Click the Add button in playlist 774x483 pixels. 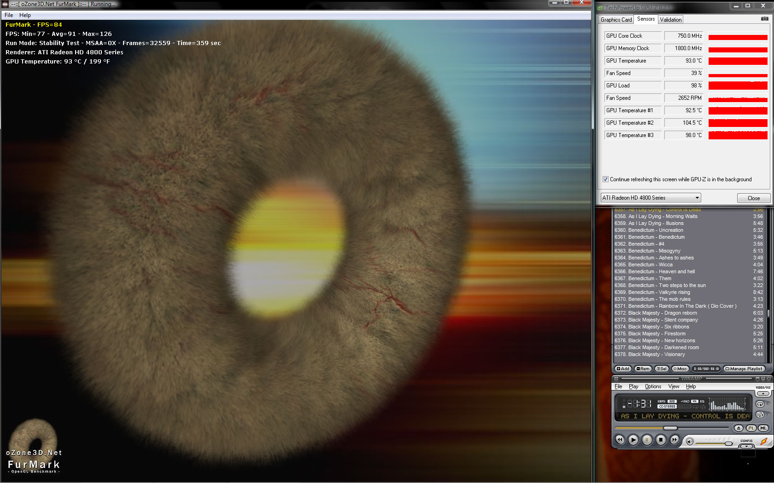point(623,369)
